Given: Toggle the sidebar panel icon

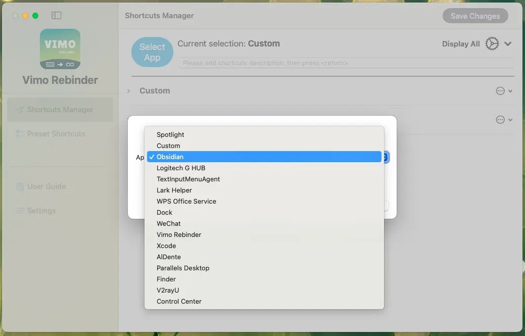Looking at the screenshot, I should tap(57, 16).
